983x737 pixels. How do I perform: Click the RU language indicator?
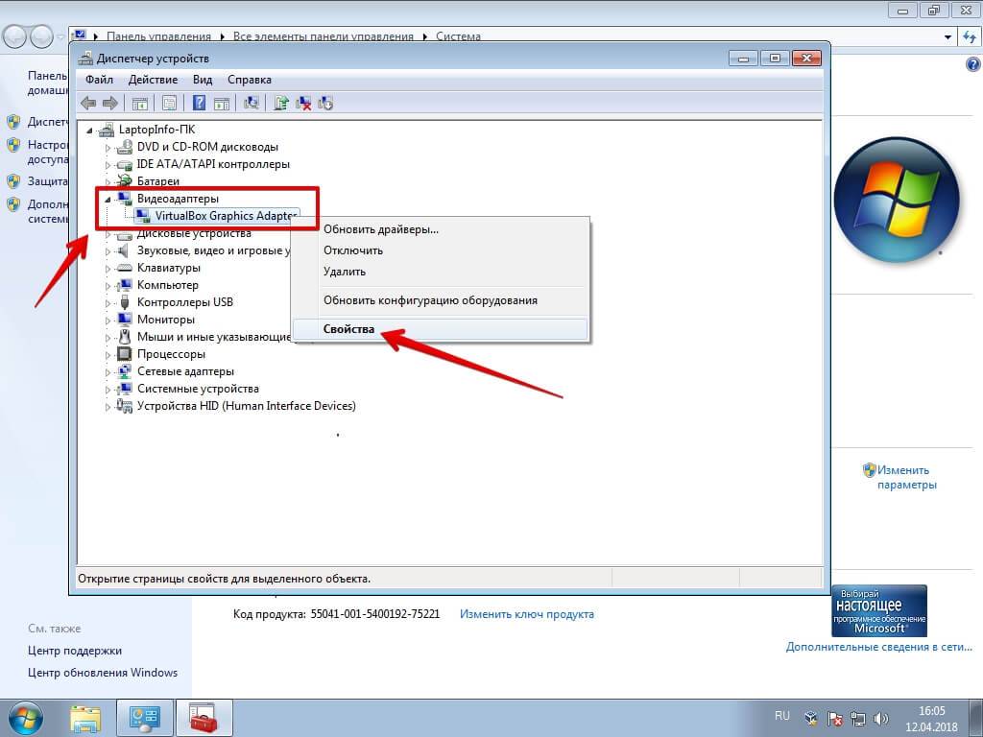(781, 716)
